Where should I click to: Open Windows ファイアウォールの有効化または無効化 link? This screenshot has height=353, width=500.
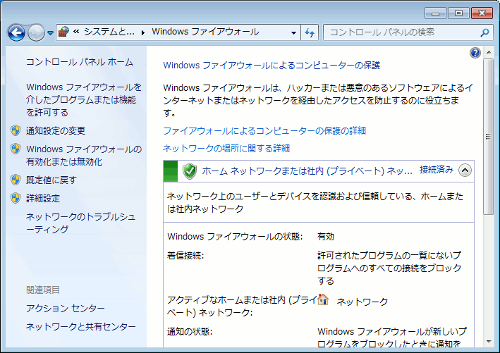pos(83,155)
